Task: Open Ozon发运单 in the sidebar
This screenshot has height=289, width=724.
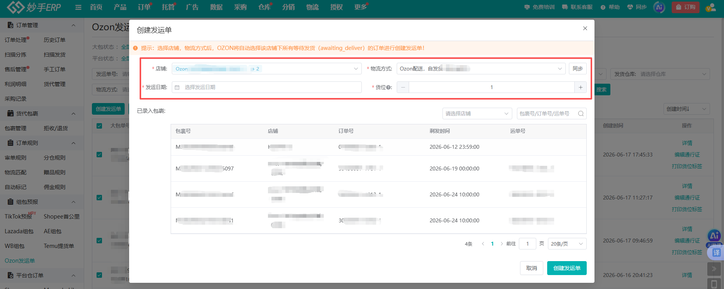Action: pos(20,261)
